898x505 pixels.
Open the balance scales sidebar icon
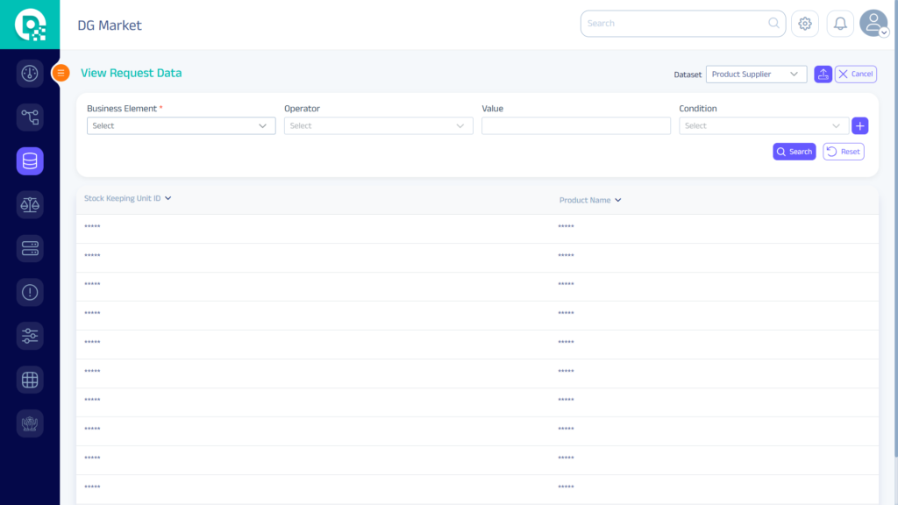tap(30, 204)
